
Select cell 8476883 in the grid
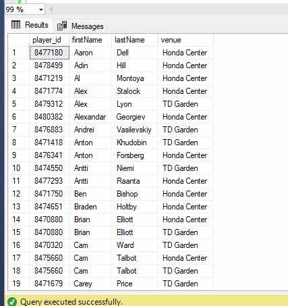point(49,130)
